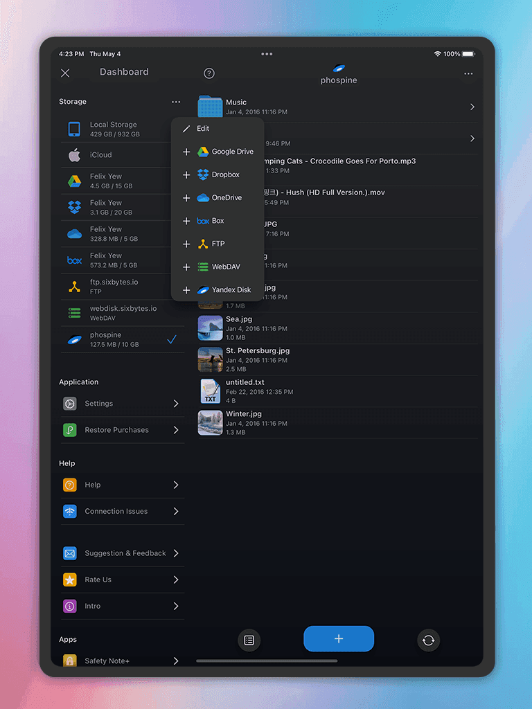Select Crocodile Goes For Porto.mp3 file
Viewport: 532px width, 709px height.
click(340, 161)
